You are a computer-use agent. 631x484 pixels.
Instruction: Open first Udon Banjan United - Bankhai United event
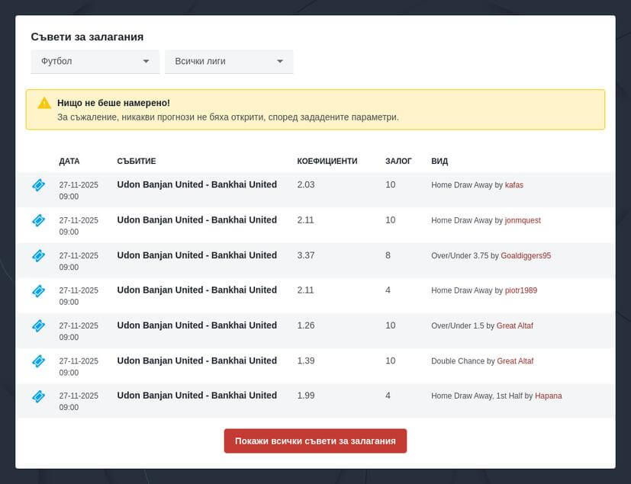pos(197,184)
